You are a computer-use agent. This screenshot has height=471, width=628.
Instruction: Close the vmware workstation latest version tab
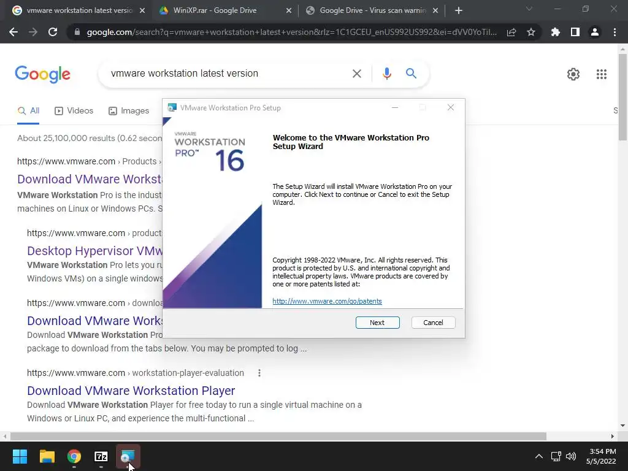pos(142,10)
